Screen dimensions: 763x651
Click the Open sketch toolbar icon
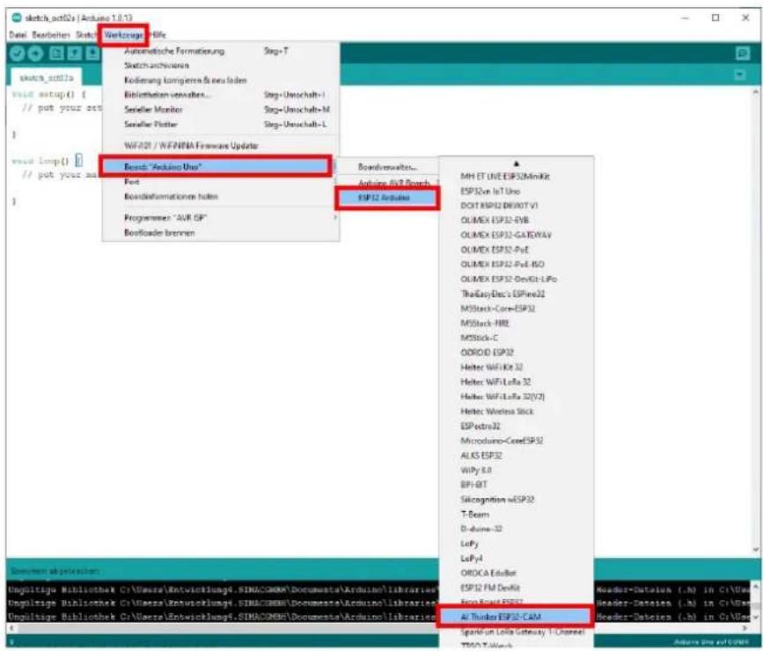pyautogui.click(x=75, y=54)
